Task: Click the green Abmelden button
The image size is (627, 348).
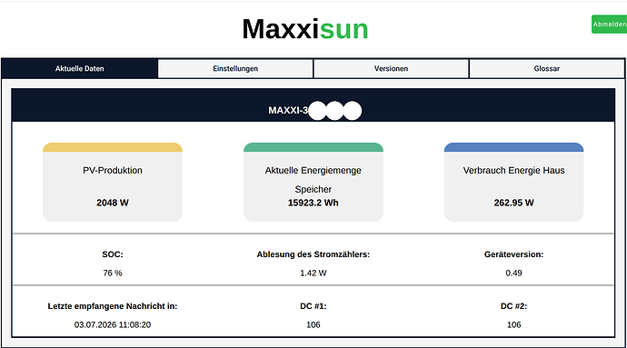Action: 609,25
